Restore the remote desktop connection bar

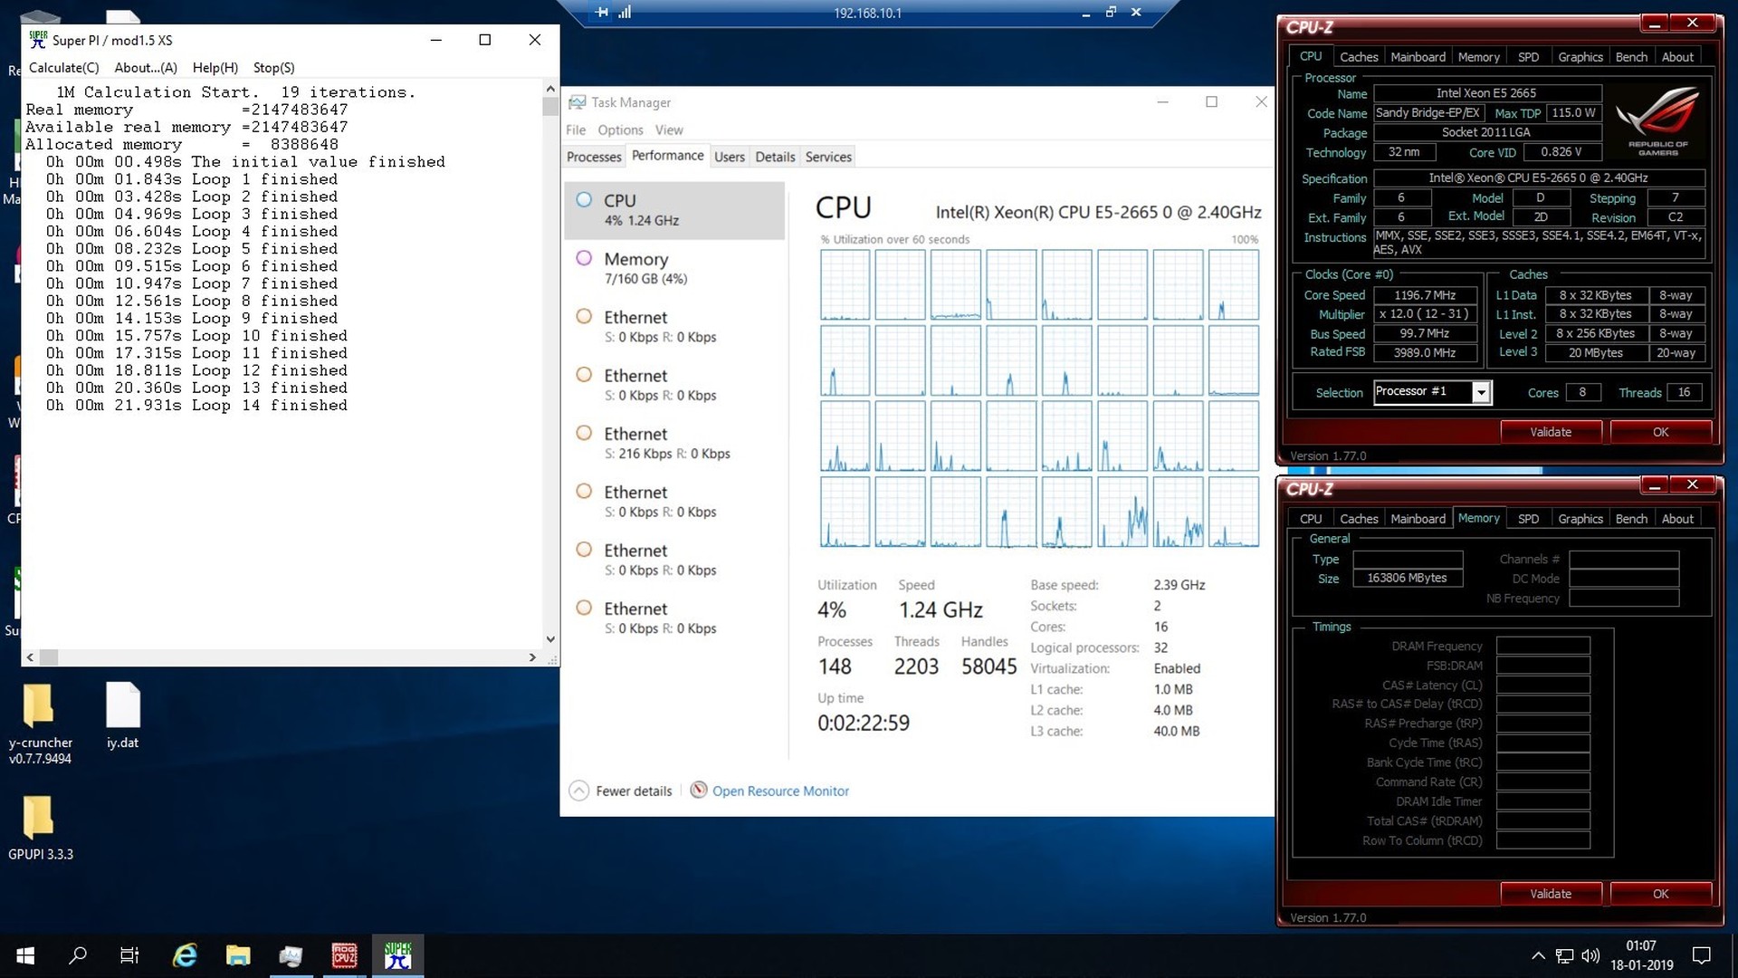pos(1111,13)
